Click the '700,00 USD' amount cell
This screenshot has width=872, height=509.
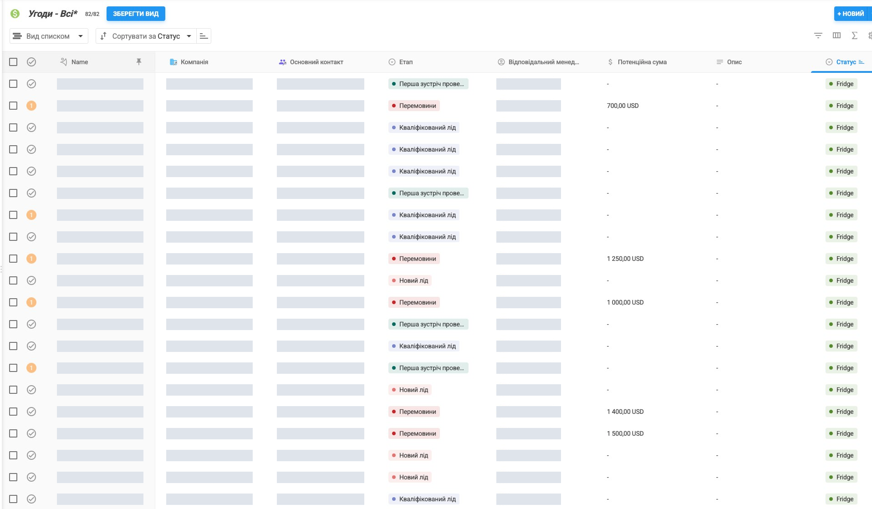pyautogui.click(x=623, y=106)
